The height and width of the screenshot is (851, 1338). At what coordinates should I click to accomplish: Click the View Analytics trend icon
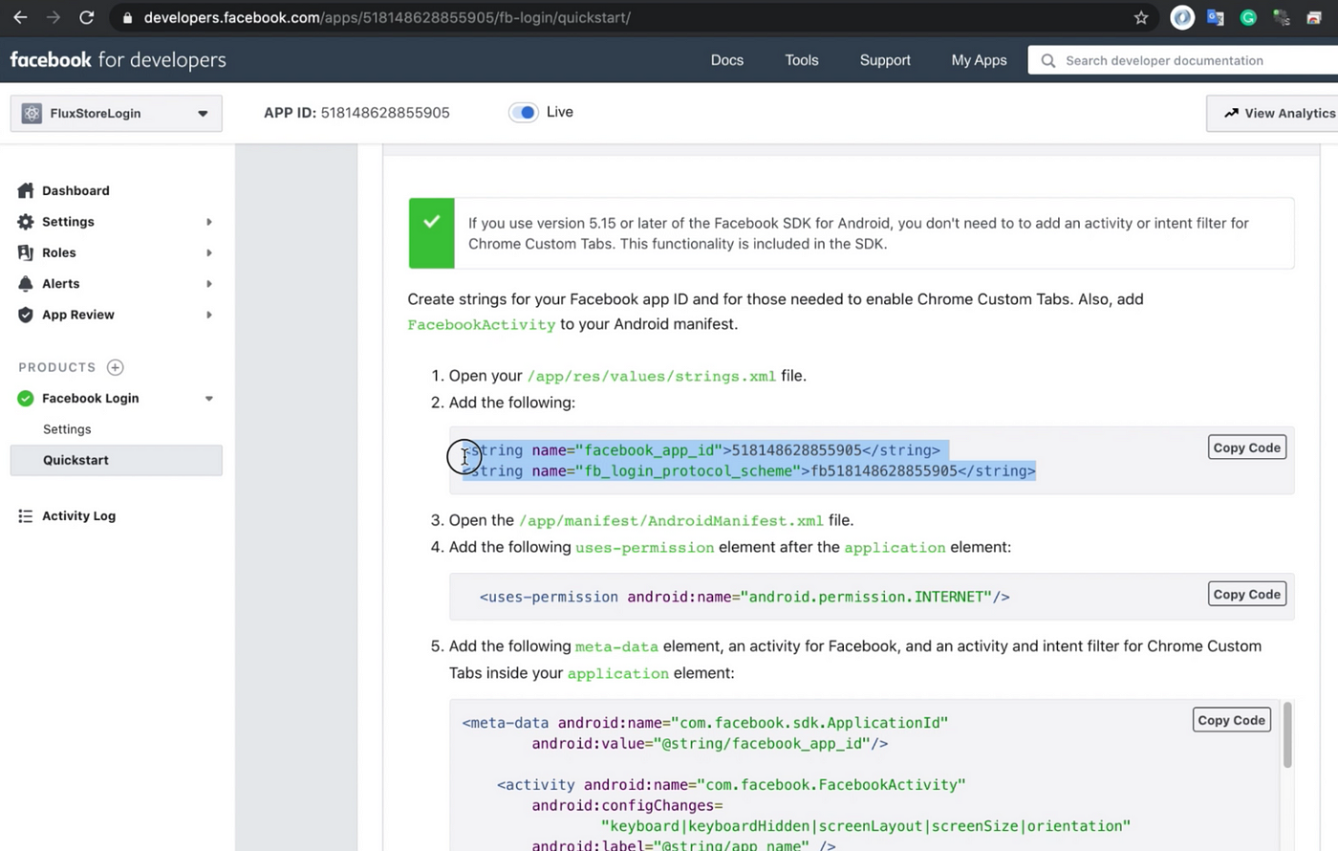[x=1231, y=113]
